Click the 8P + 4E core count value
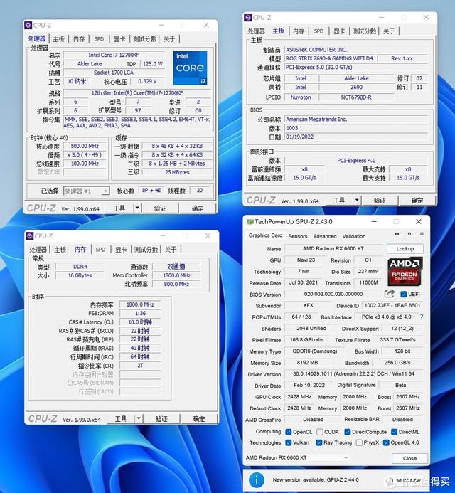Screen dimensions: 455x493 tap(151, 190)
